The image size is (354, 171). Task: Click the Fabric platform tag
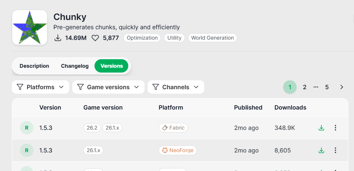(x=173, y=128)
